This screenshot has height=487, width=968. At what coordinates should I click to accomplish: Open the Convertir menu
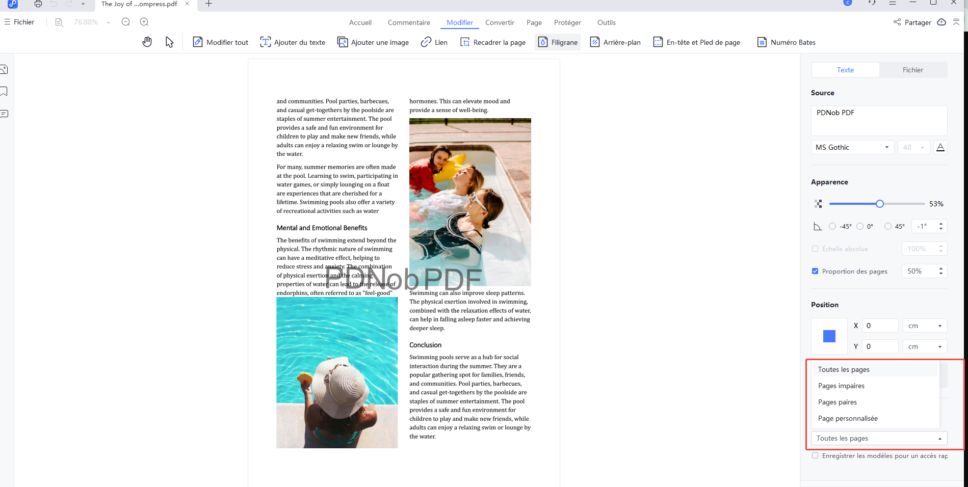[500, 22]
